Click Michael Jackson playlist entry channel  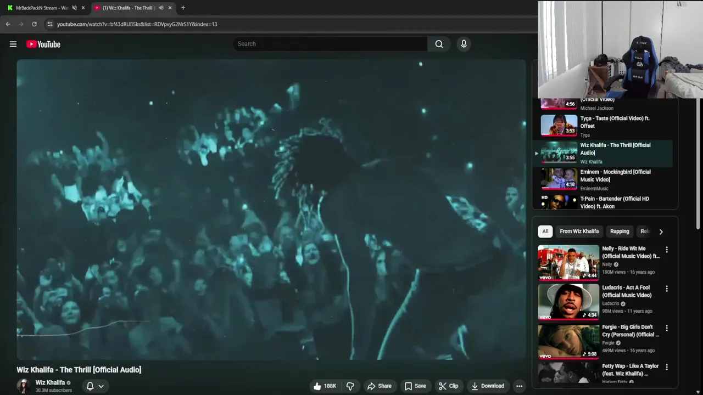coord(596,108)
